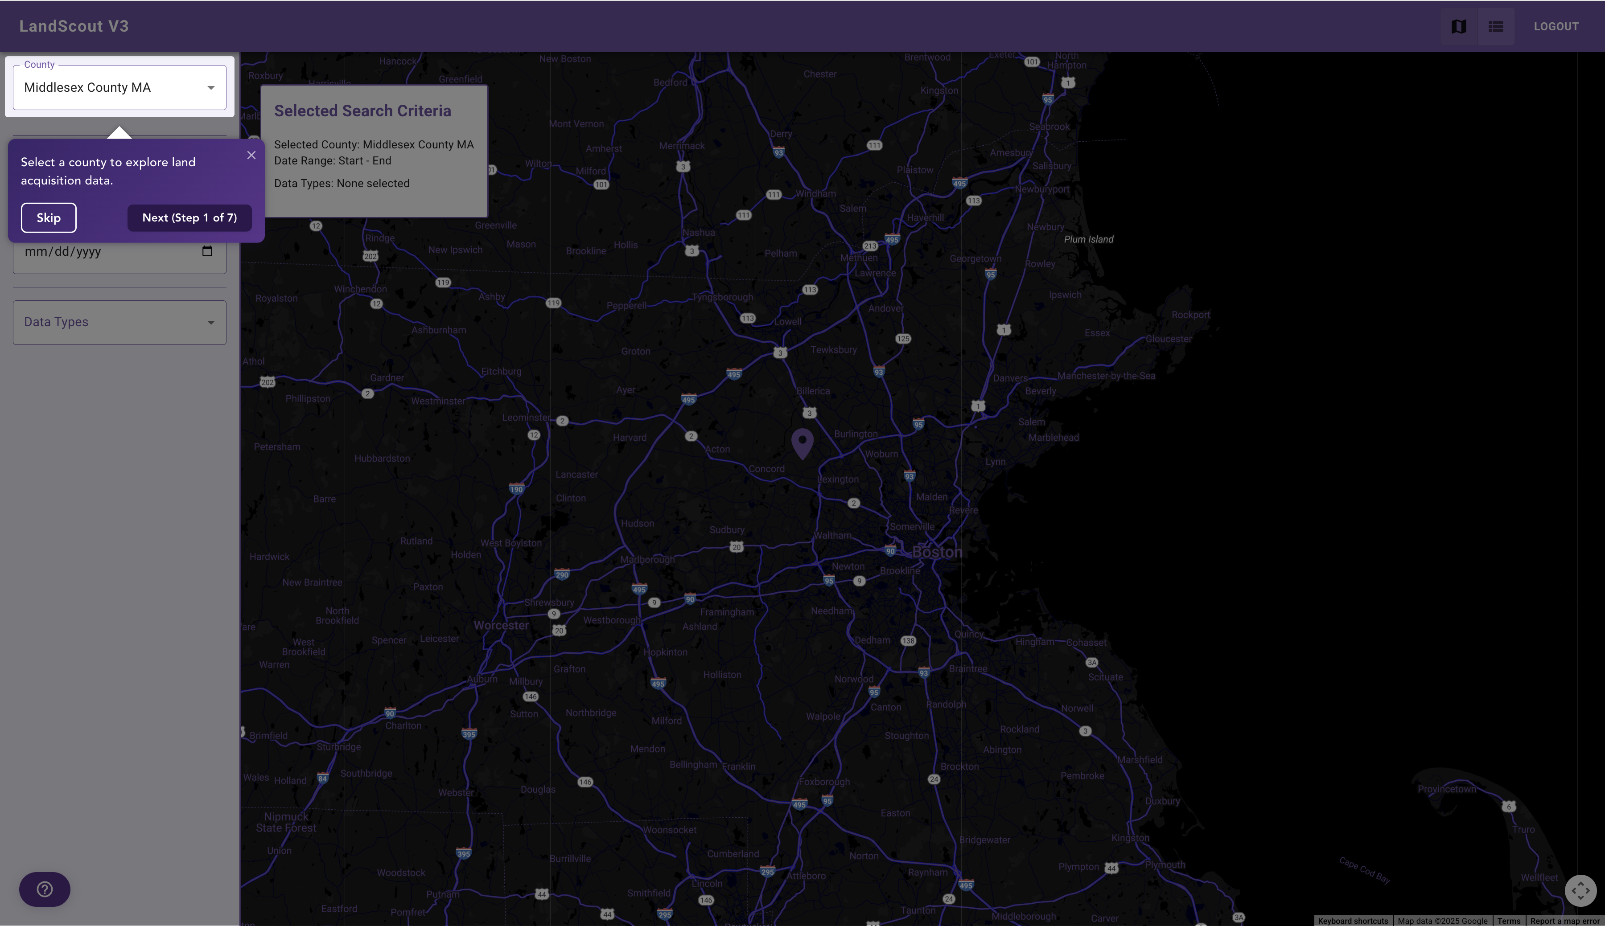Screen dimensions: 1605x926
Task: Open the map Terms link
Action: click(1508, 920)
